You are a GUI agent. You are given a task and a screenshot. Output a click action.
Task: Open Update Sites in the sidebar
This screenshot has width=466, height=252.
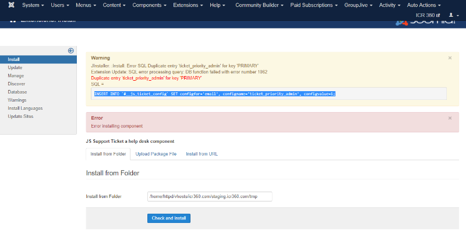(20, 116)
